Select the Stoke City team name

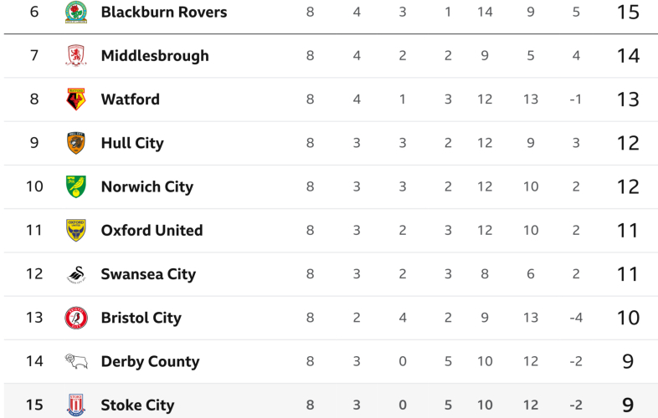pos(137,405)
